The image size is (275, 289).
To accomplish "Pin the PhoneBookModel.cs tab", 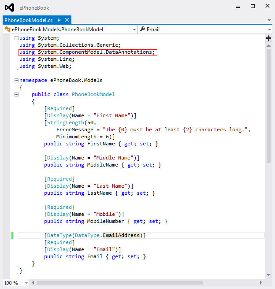I will pos(59,20).
